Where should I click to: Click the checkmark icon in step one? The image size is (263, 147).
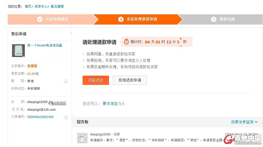40,19
